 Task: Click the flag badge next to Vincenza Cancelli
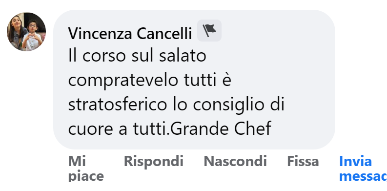click(209, 31)
